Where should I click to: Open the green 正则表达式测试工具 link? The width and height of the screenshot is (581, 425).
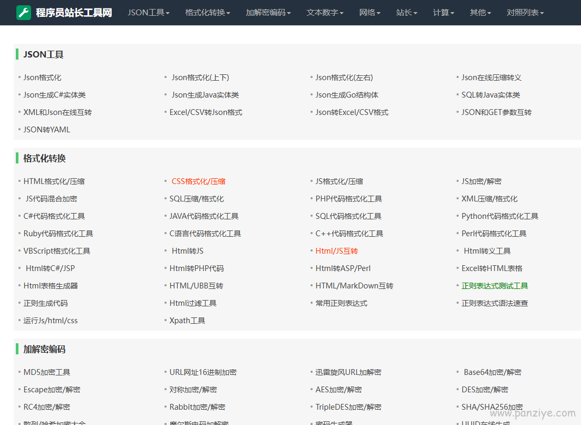coord(495,286)
